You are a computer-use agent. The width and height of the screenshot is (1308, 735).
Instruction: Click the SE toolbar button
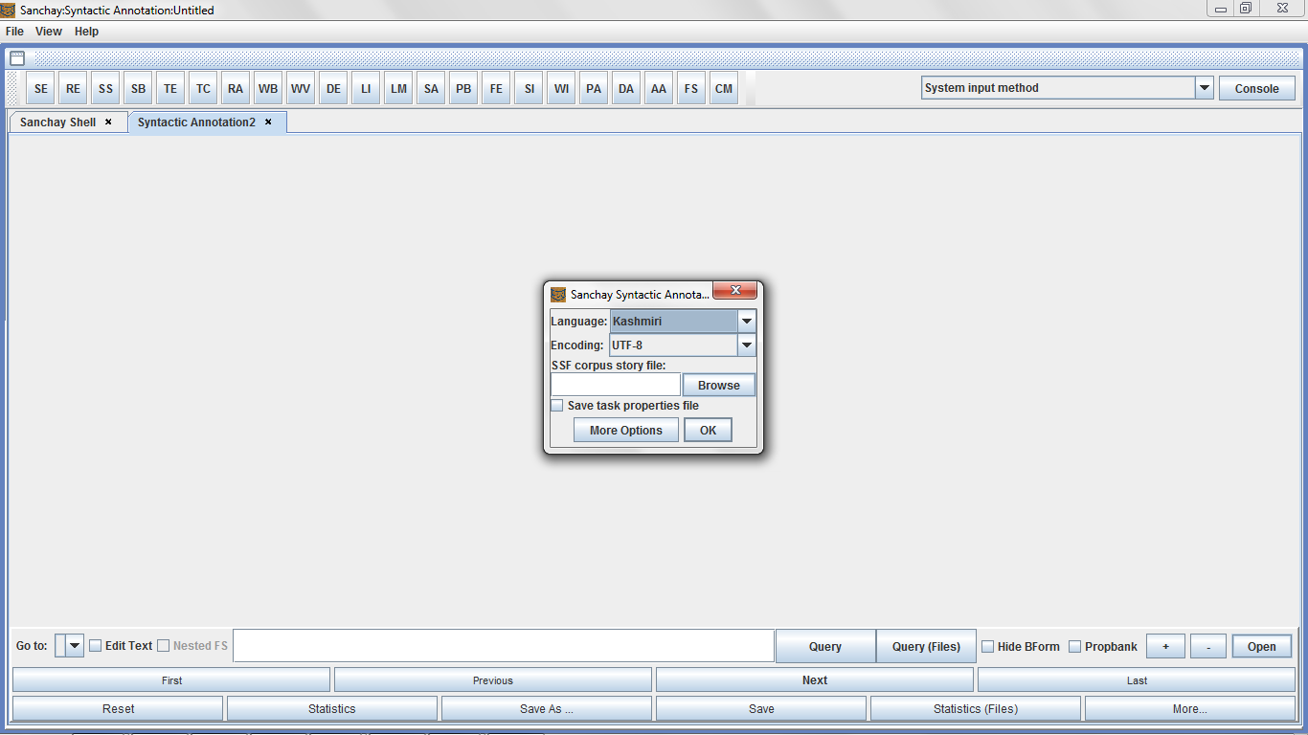(x=41, y=88)
